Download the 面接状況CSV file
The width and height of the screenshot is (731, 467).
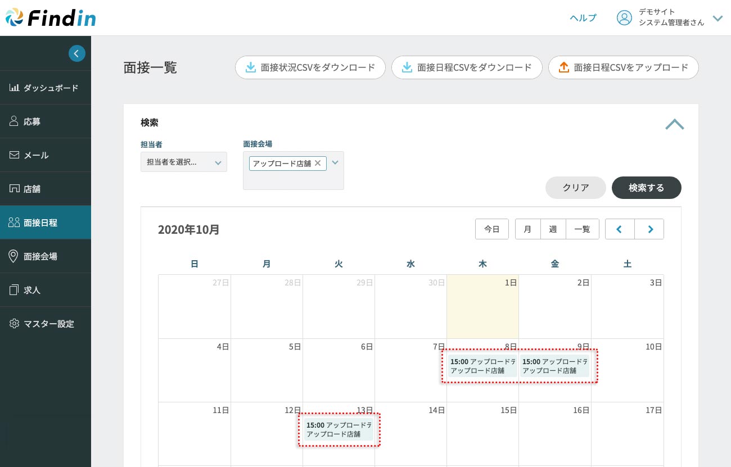pos(310,67)
